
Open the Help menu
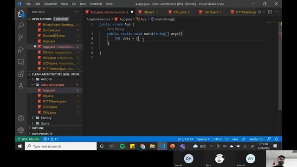109,4
